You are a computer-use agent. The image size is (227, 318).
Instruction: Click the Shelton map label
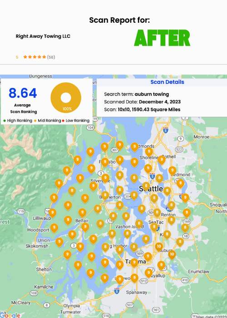tap(44, 269)
